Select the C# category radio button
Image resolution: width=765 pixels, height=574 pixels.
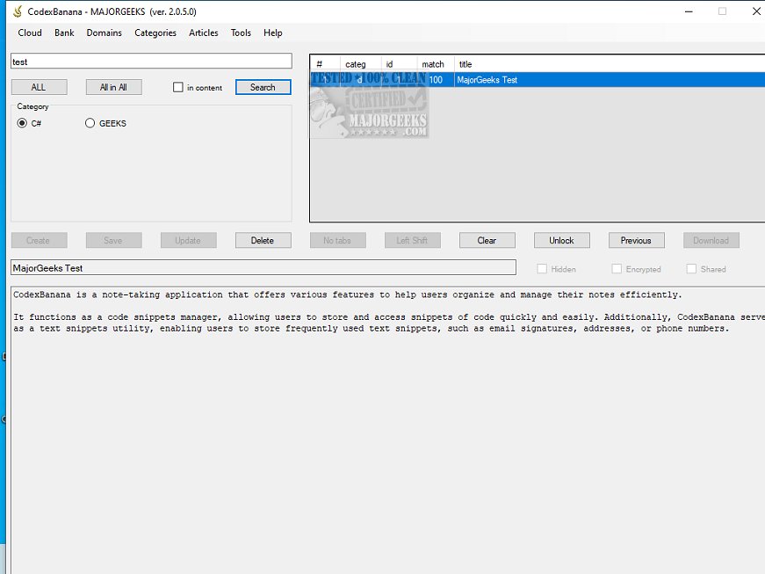point(22,123)
